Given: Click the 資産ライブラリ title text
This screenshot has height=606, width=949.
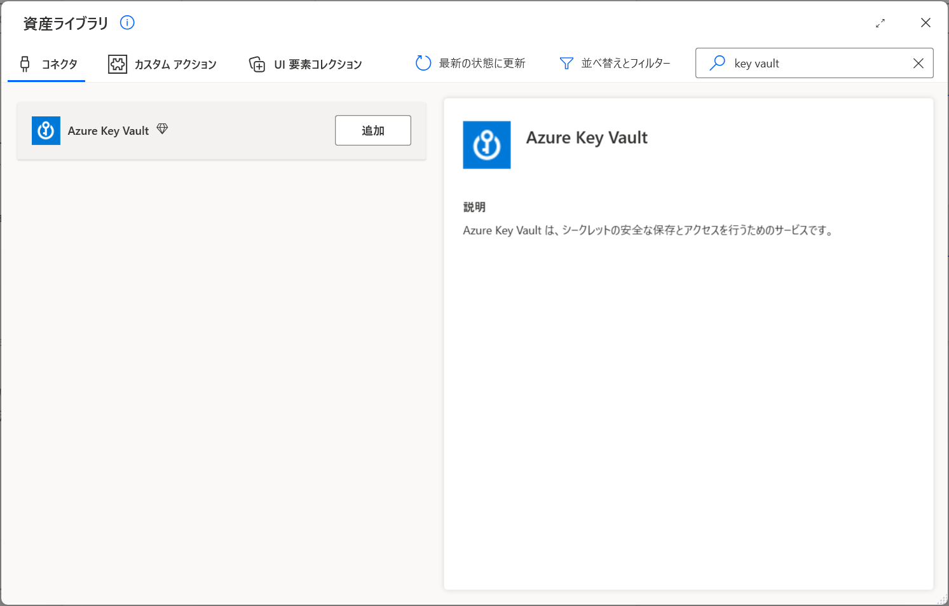Looking at the screenshot, I should pos(65,24).
